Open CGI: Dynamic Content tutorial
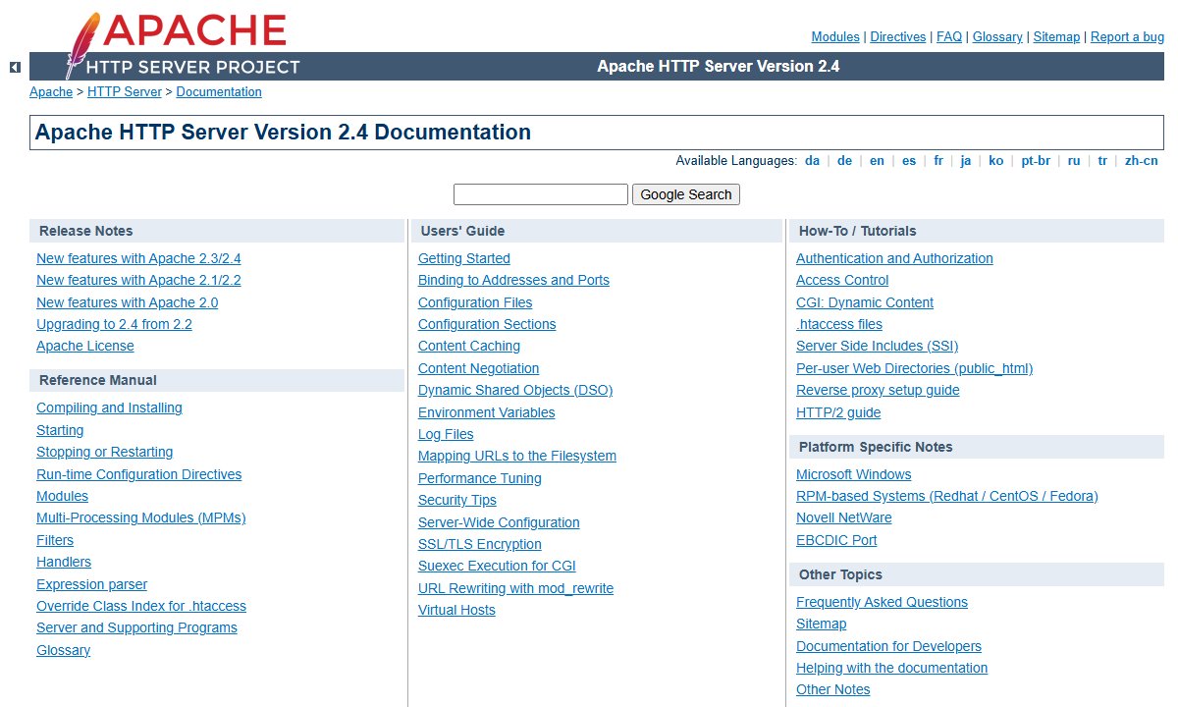The image size is (1178, 707). 865,303
